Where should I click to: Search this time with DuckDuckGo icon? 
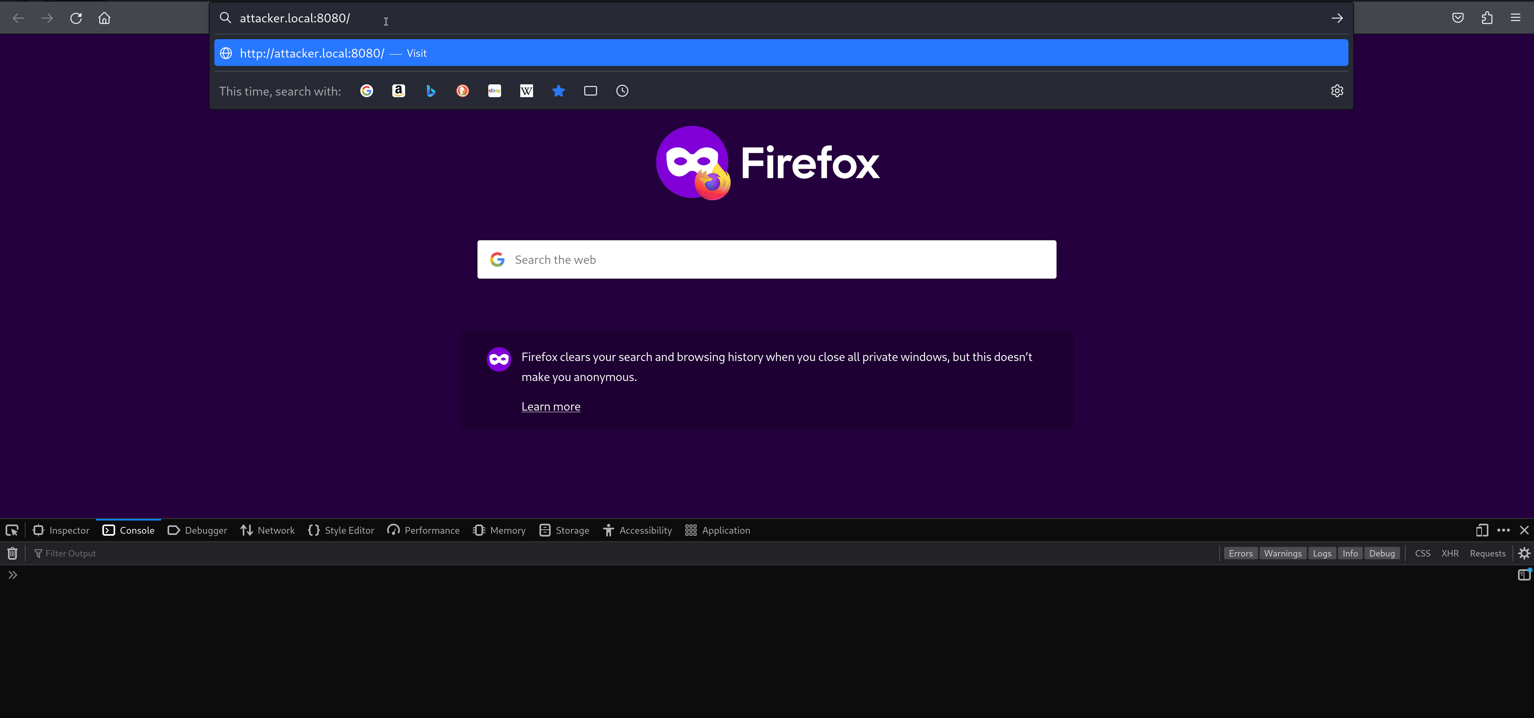pos(463,90)
